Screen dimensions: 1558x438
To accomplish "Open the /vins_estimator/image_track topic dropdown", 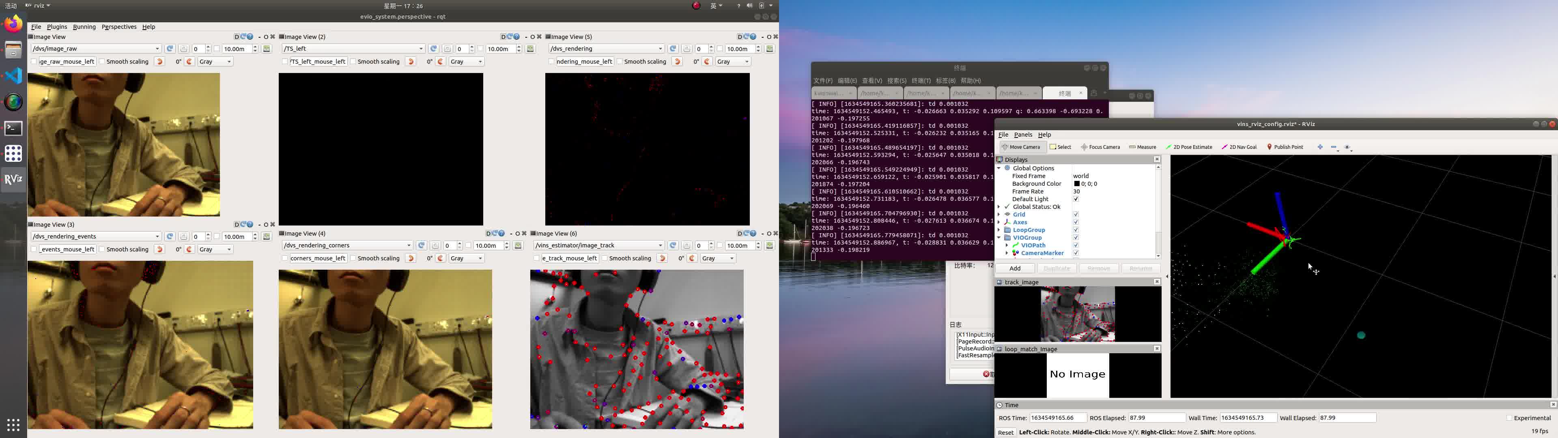I will [599, 245].
